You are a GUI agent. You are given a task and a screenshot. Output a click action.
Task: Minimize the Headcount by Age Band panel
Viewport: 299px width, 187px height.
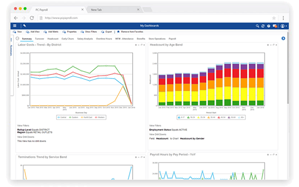point(271,45)
